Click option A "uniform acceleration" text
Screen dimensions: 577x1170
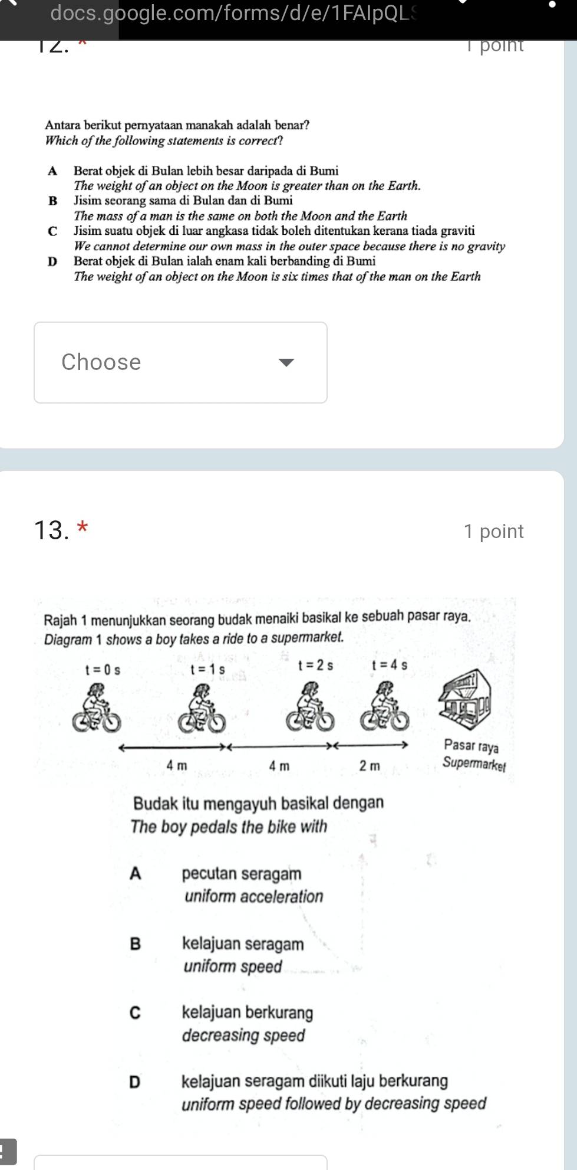point(253,897)
